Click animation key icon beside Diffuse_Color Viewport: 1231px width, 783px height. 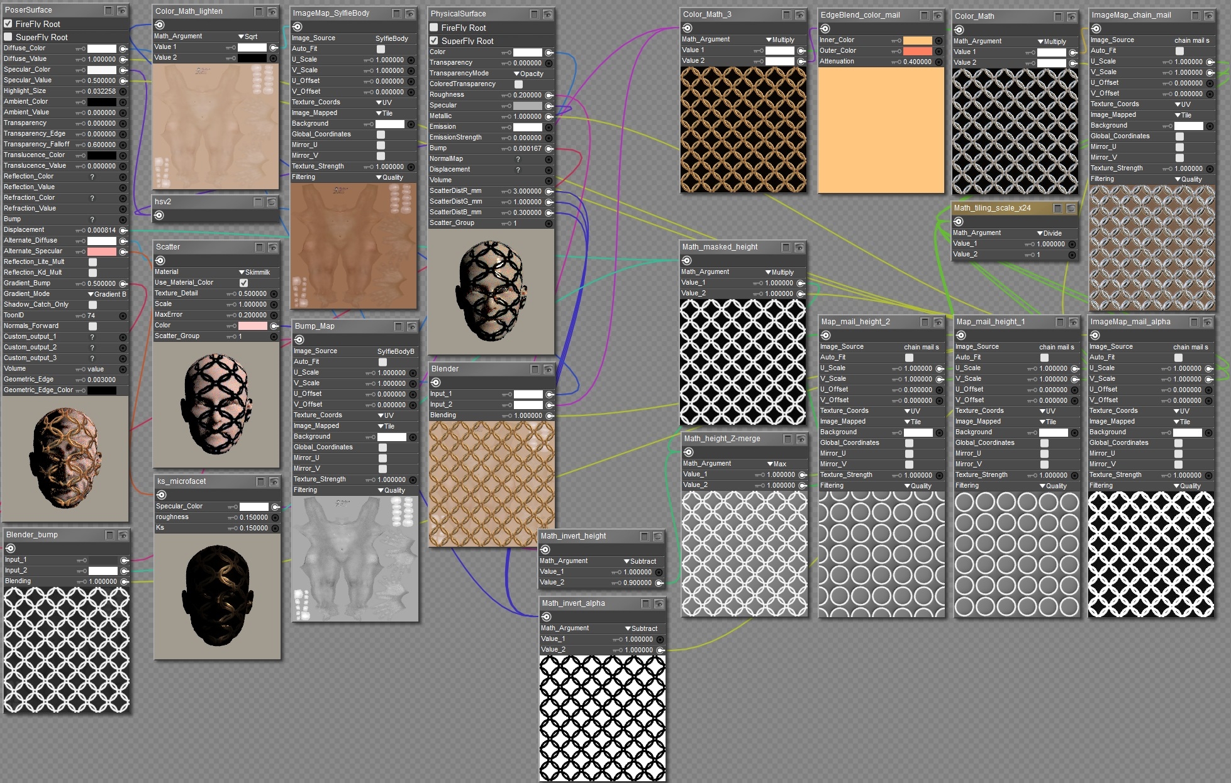80,48
